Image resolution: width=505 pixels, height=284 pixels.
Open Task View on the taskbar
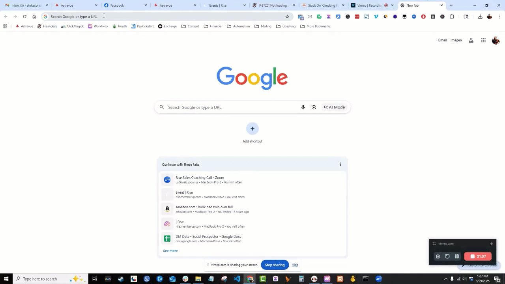(95, 279)
